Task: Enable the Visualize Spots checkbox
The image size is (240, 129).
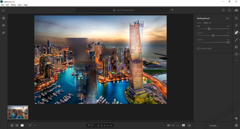Action: (198, 48)
